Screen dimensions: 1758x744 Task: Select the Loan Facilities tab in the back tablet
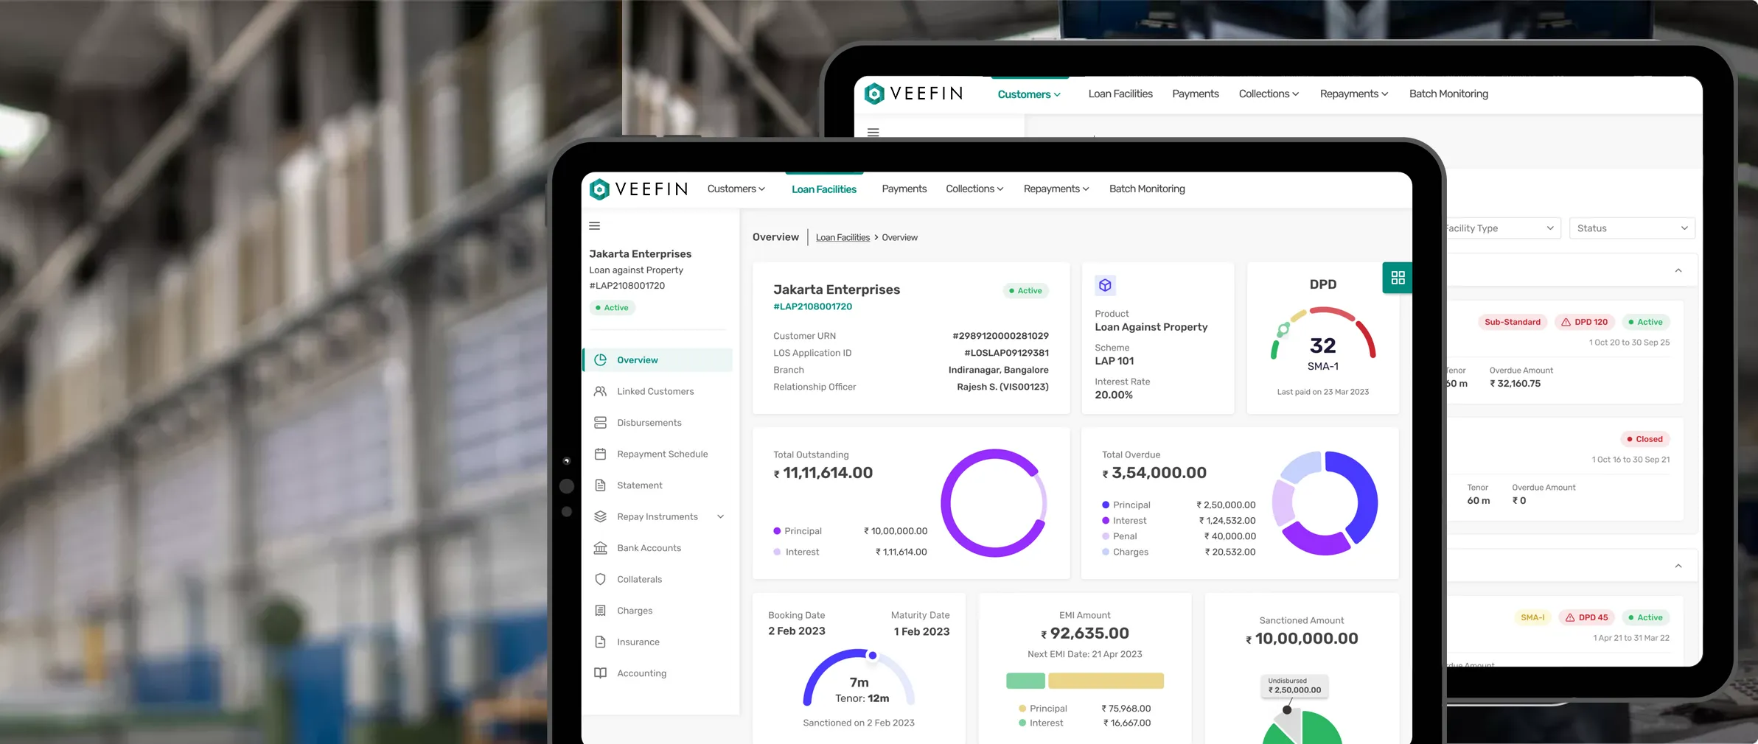pos(1120,94)
